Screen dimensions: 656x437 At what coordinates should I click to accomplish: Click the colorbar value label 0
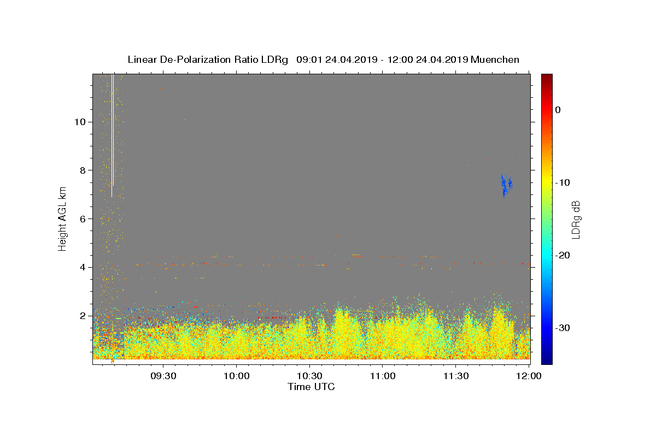pyautogui.click(x=558, y=110)
